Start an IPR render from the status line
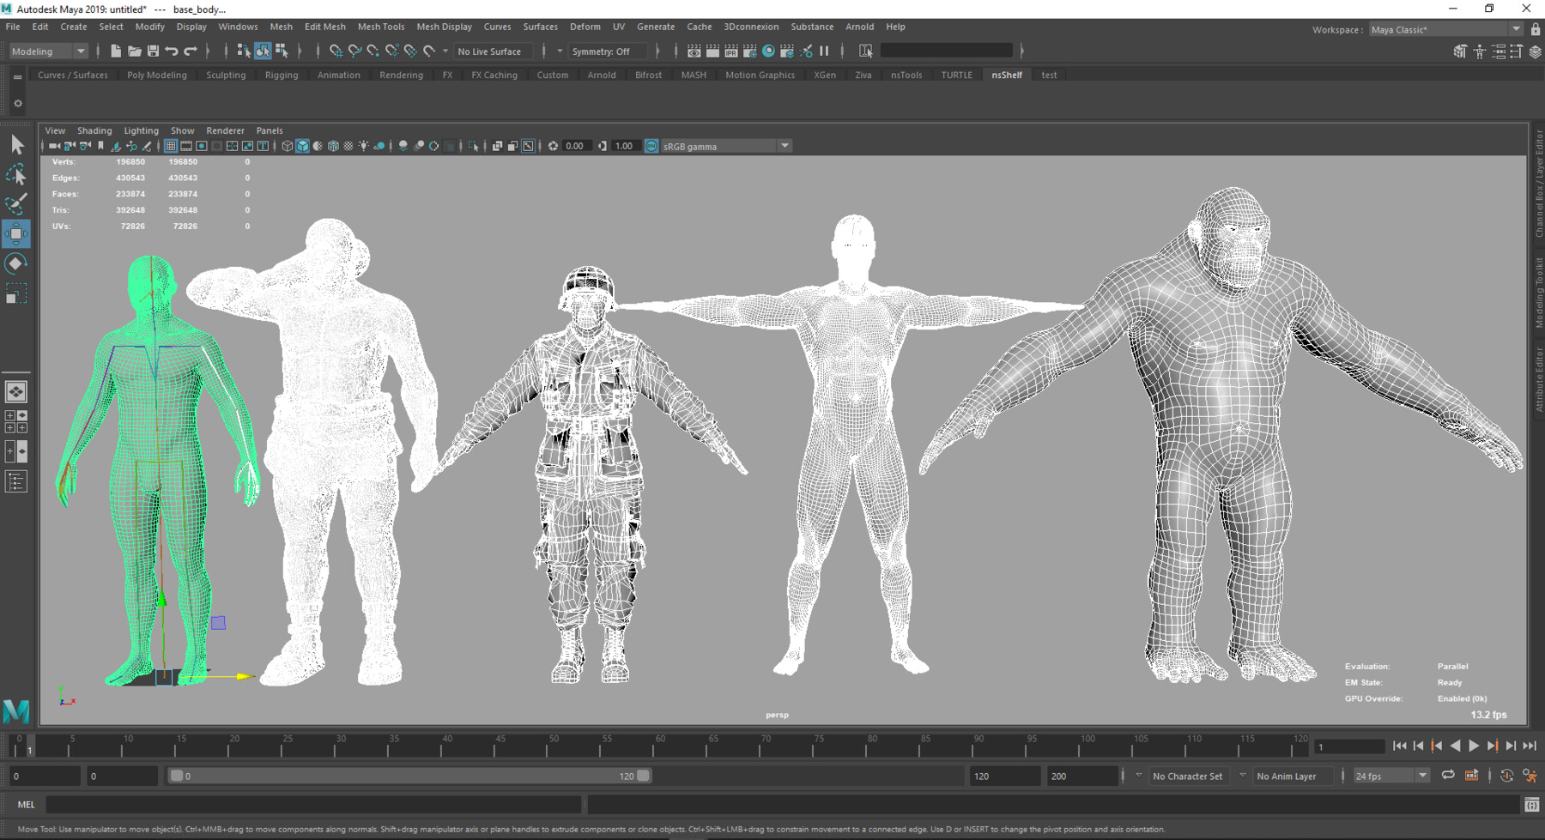This screenshot has height=840, width=1545. (730, 51)
